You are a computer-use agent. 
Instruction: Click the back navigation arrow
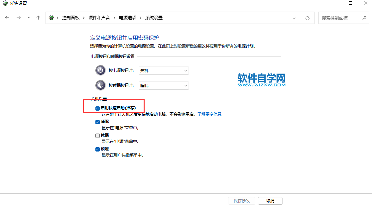coord(7,18)
